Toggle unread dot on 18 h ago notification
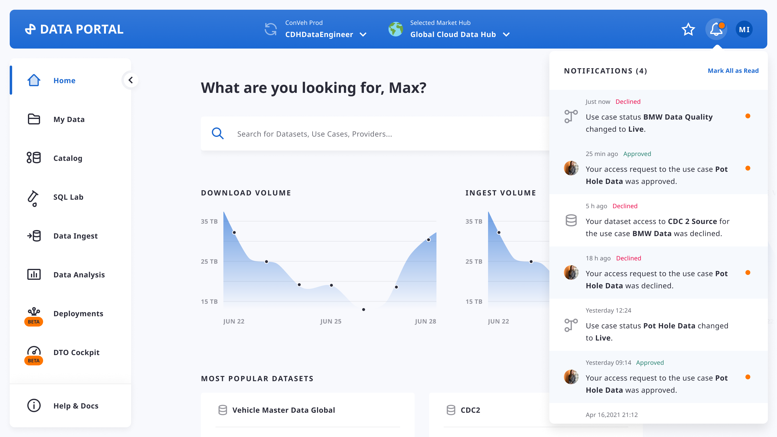 pyautogui.click(x=748, y=273)
